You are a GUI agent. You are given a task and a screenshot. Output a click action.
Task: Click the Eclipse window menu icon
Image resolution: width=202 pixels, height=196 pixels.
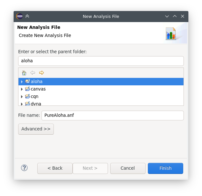[19, 16]
